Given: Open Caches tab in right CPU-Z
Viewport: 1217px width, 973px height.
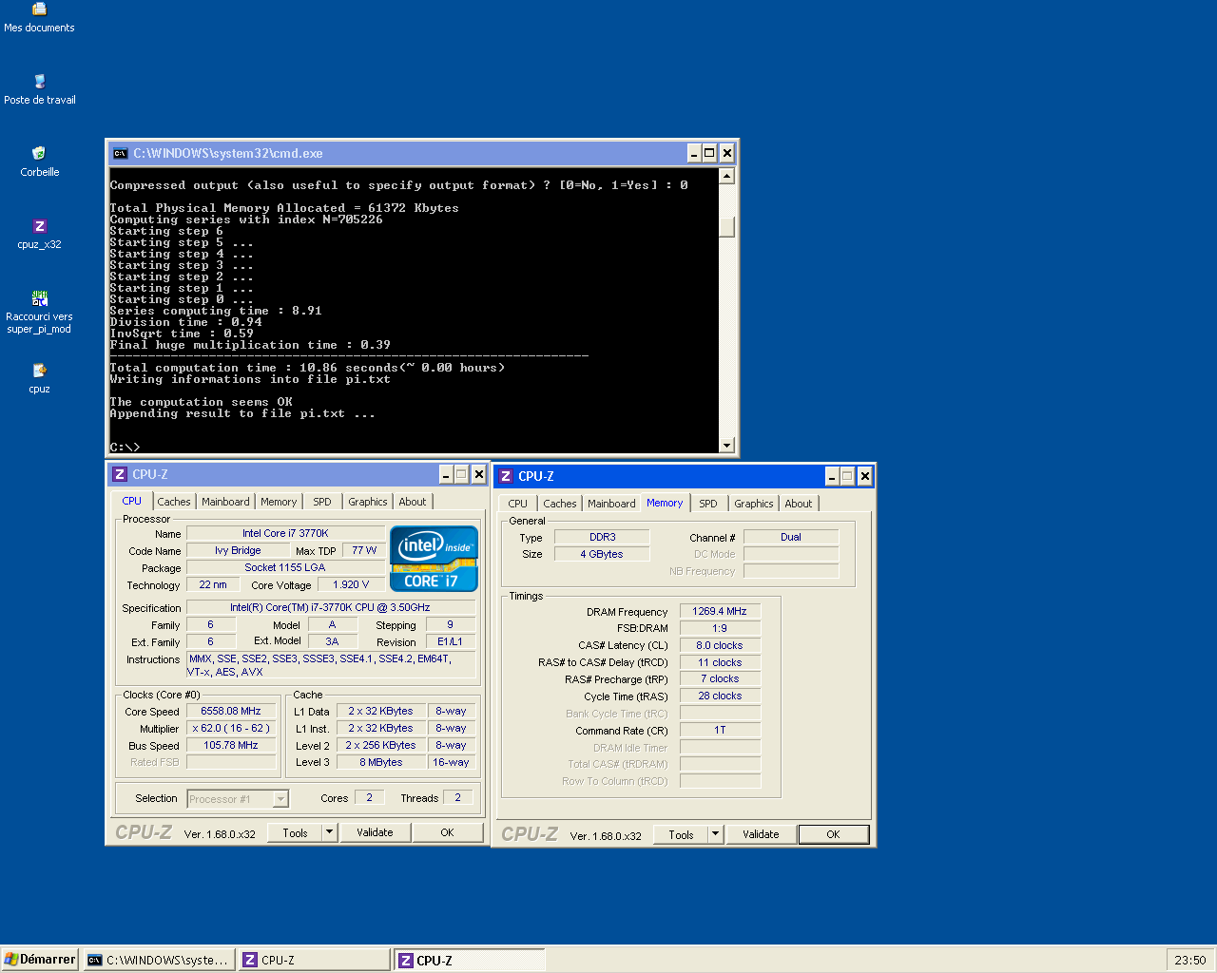Looking at the screenshot, I should coord(560,504).
